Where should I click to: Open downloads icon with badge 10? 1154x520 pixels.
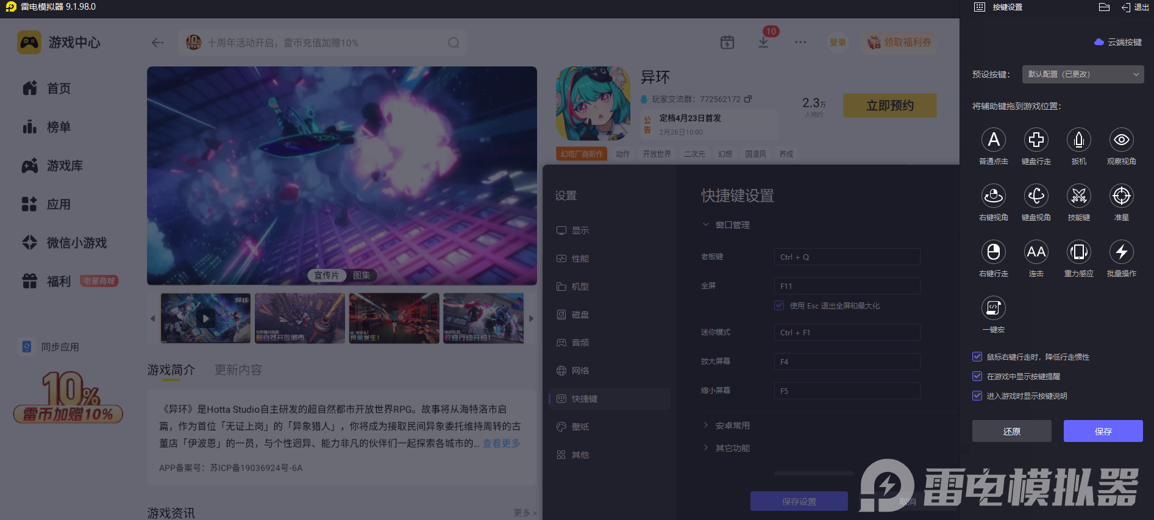coord(763,42)
